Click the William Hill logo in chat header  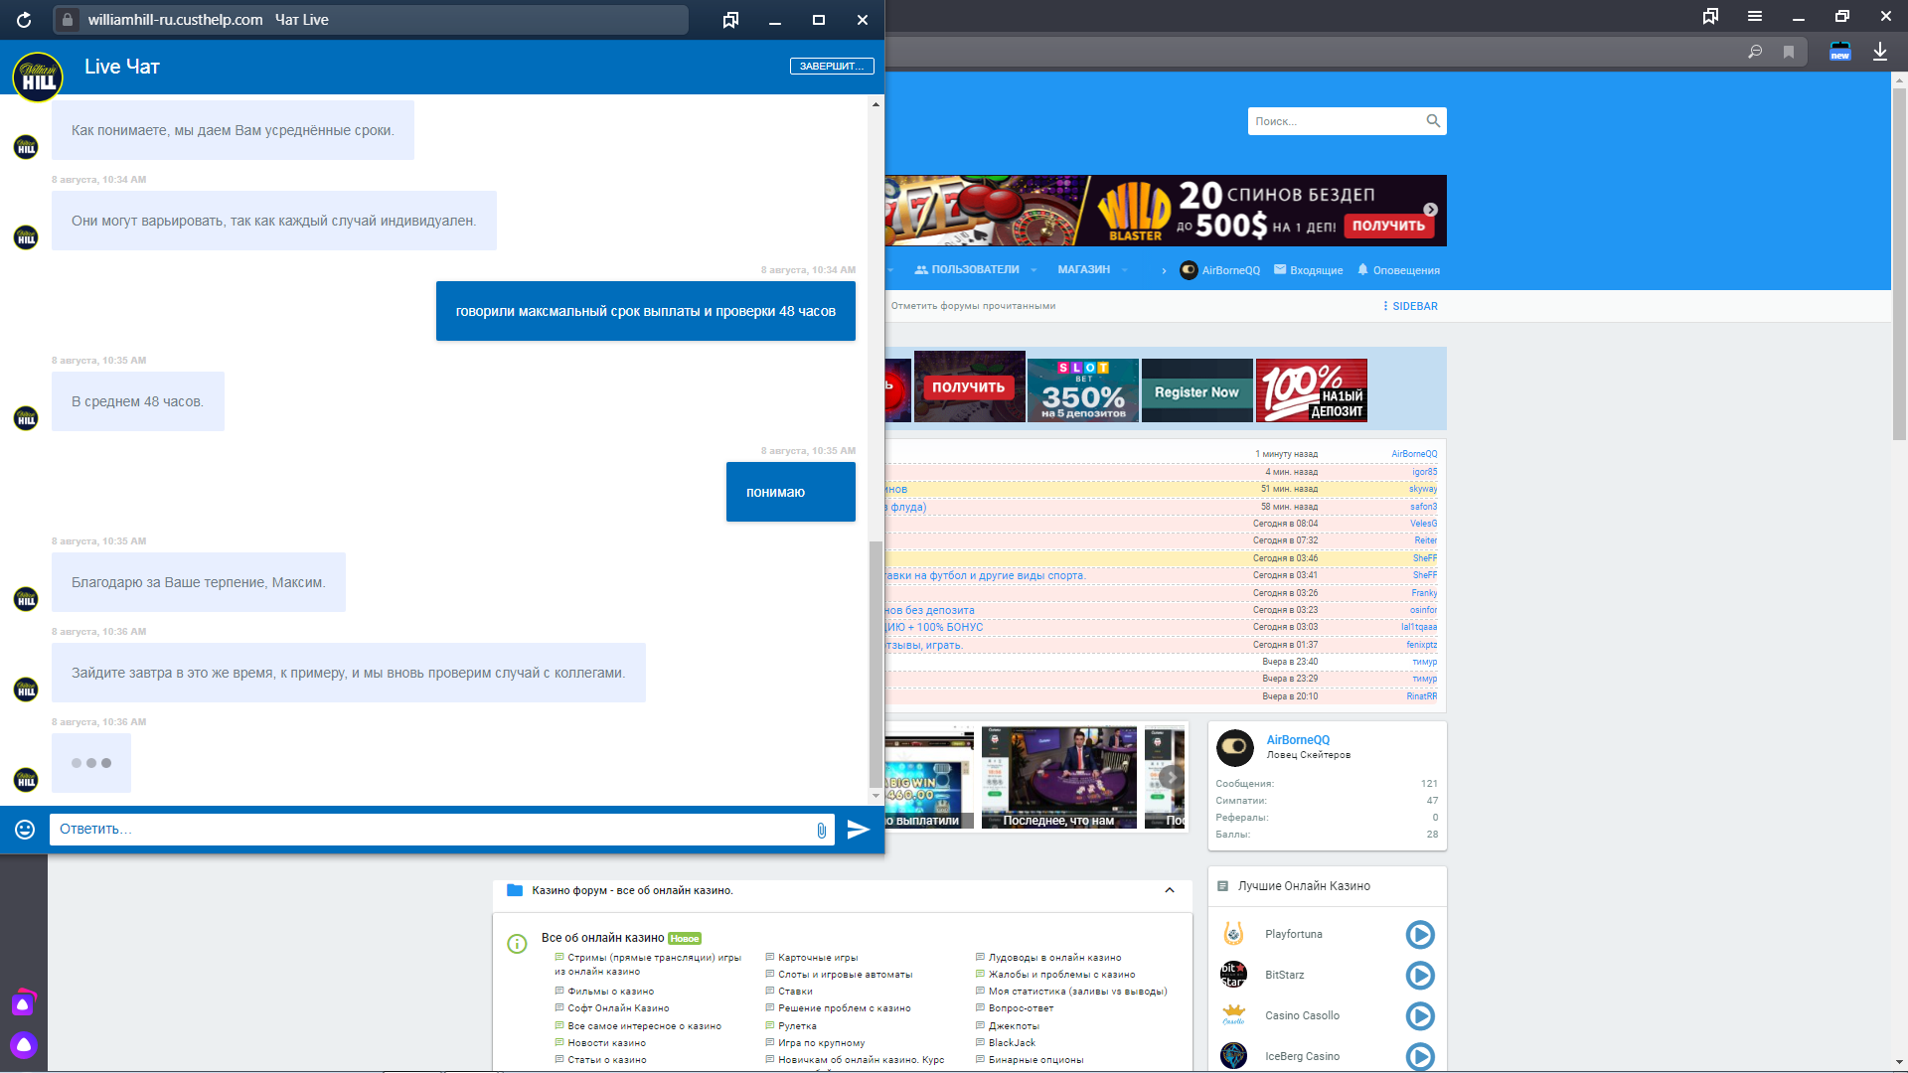pyautogui.click(x=38, y=77)
